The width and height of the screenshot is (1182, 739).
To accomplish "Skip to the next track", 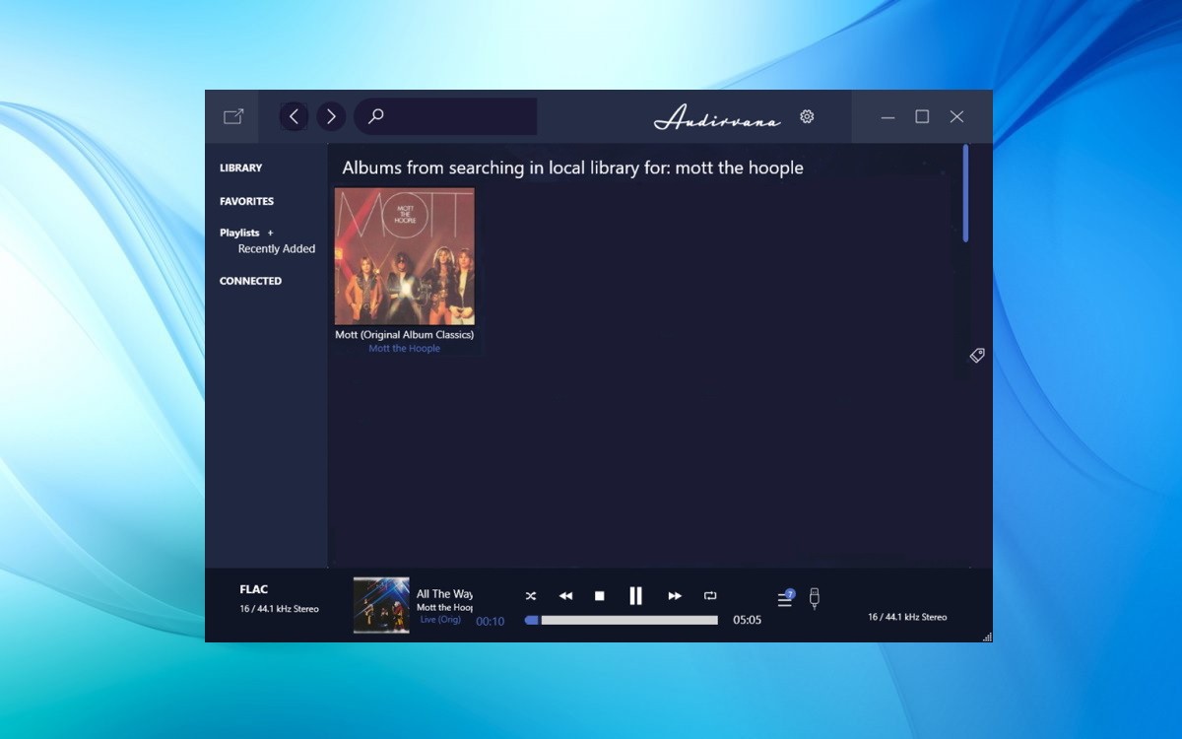I will click(675, 596).
